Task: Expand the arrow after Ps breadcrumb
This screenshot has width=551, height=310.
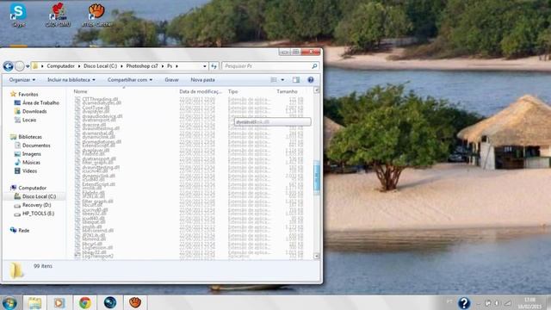Action: (176, 66)
